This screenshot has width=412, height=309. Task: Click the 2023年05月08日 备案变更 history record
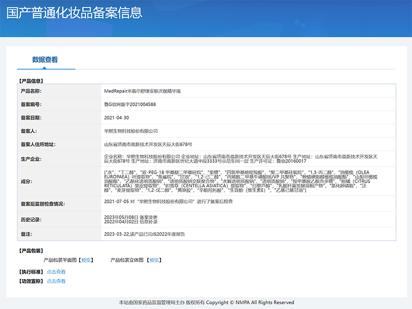click(x=130, y=217)
